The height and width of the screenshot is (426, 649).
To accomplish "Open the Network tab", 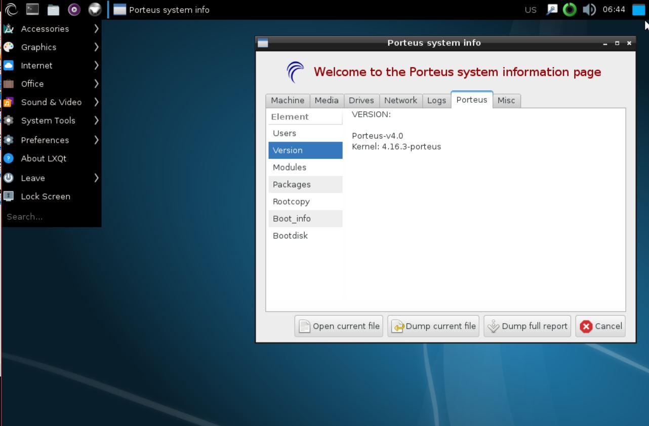I will pyautogui.click(x=400, y=100).
